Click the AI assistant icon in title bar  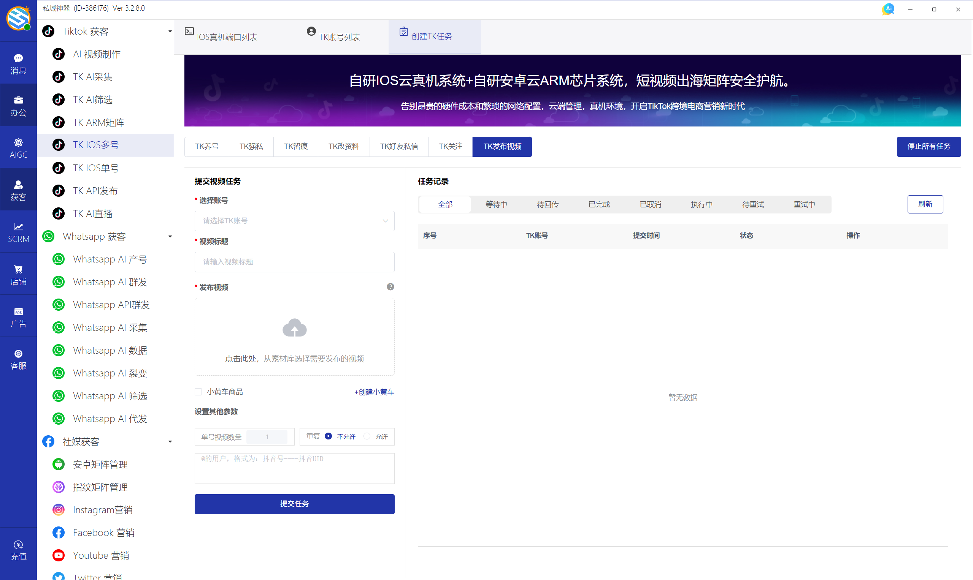click(x=888, y=9)
